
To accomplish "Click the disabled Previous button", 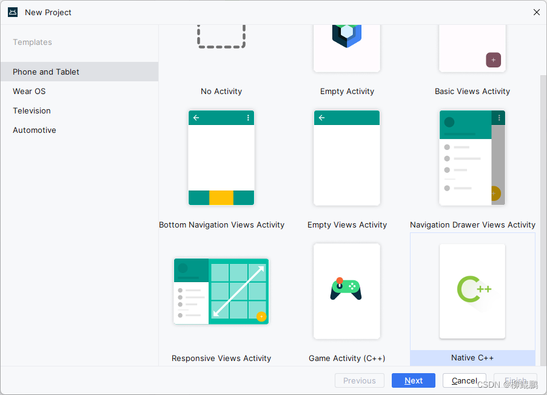I will point(360,380).
